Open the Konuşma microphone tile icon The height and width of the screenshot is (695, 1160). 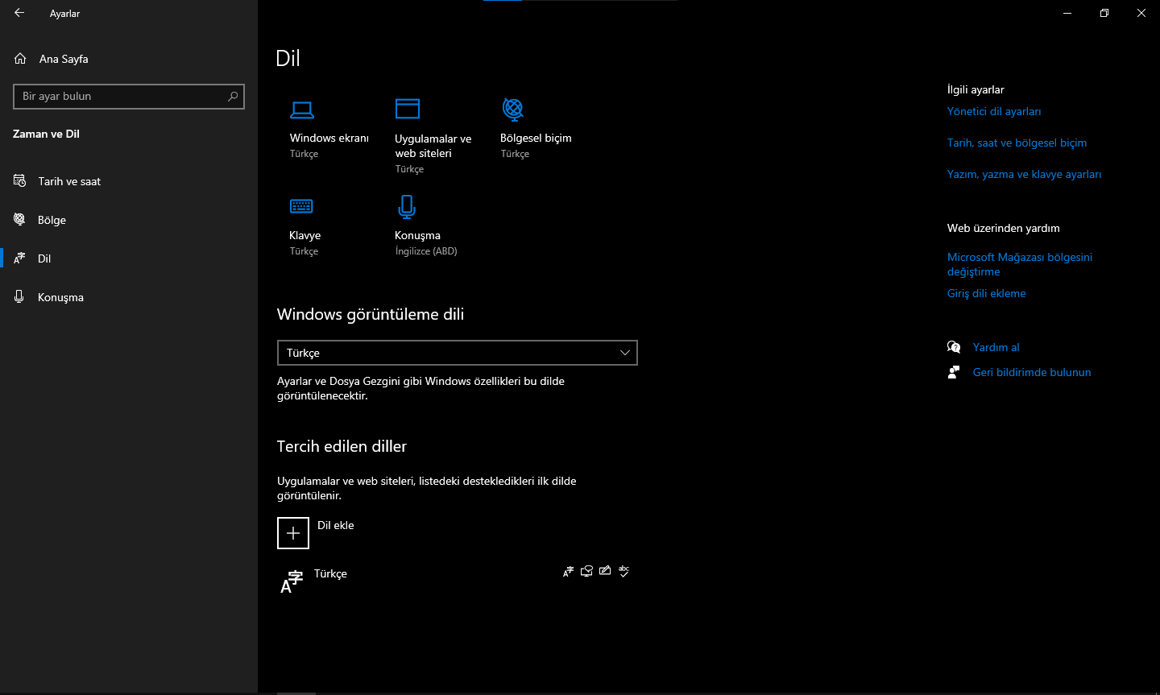pyautogui.click(x=407, y=207)
